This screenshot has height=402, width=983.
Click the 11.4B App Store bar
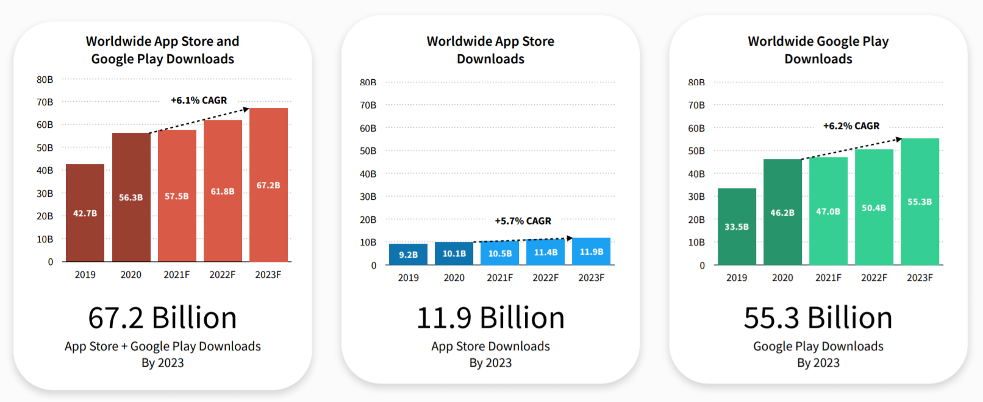[x=546, y=252]
